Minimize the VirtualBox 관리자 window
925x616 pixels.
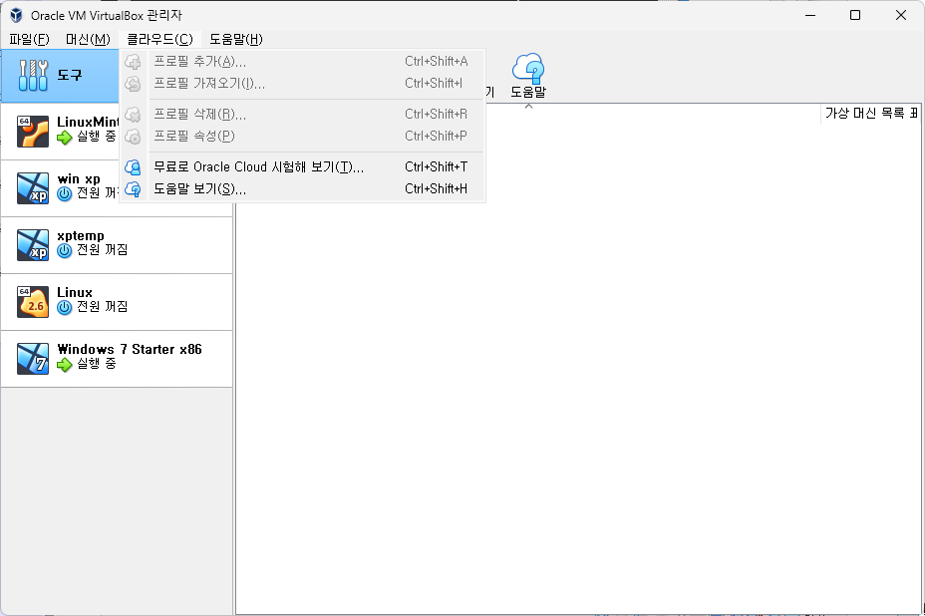coord(810,15)
